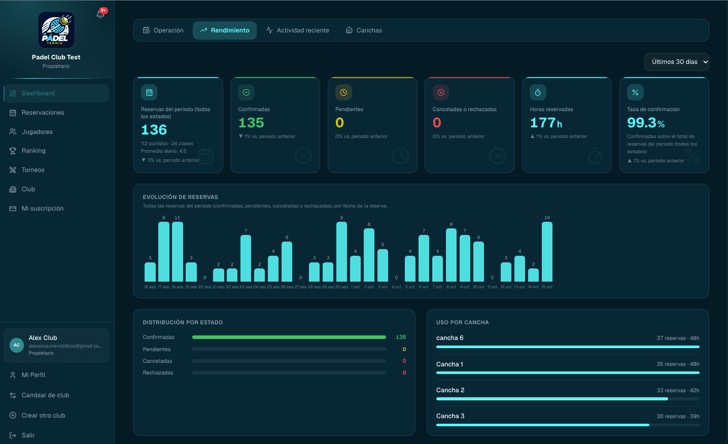The image size is (728, 444).
Task: Click the green check icon on Confirmadas card
Action: (x=246, y=92)
